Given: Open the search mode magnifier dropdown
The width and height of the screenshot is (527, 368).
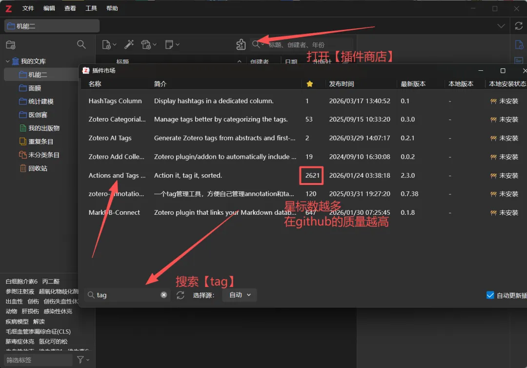Looking at the screenshot, I should [258, 44].
